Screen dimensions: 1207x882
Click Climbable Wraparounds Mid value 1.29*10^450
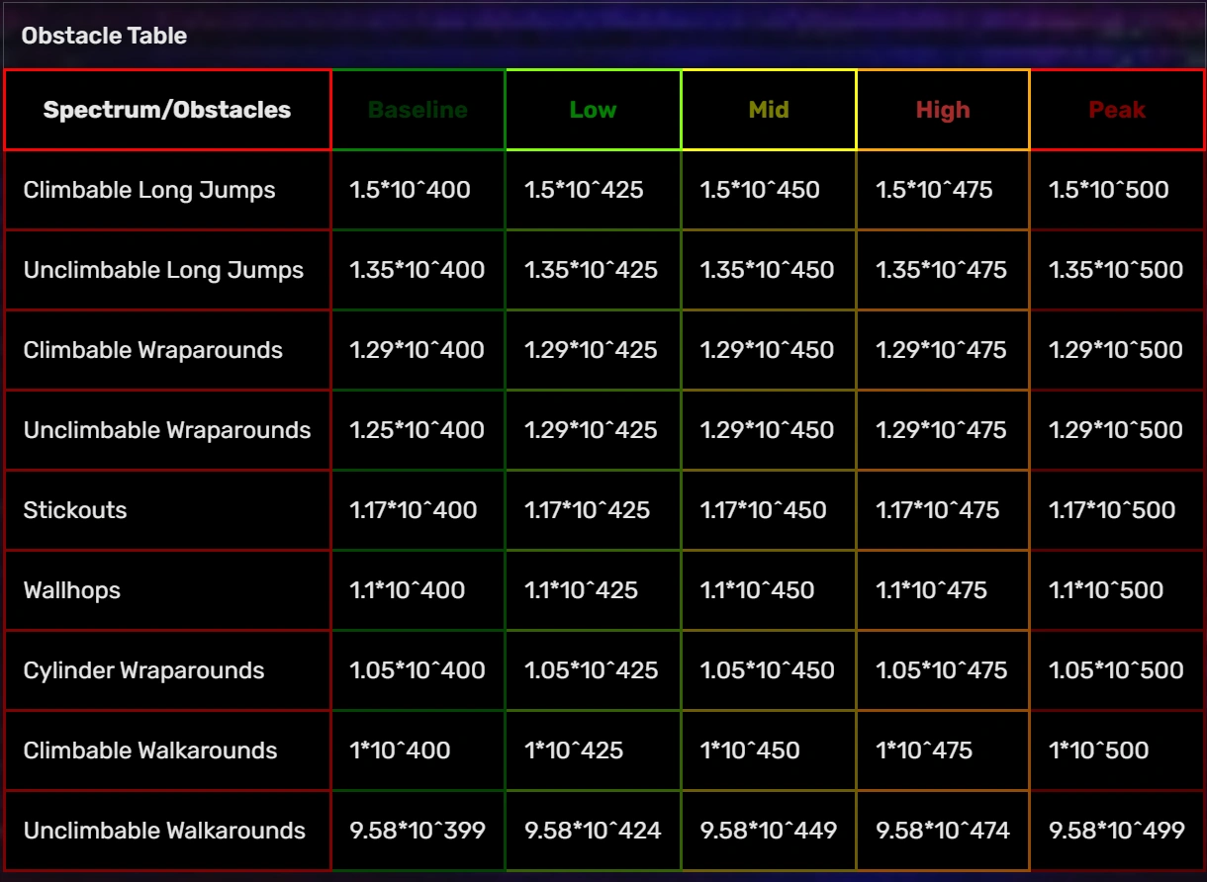tap(767, 350)
